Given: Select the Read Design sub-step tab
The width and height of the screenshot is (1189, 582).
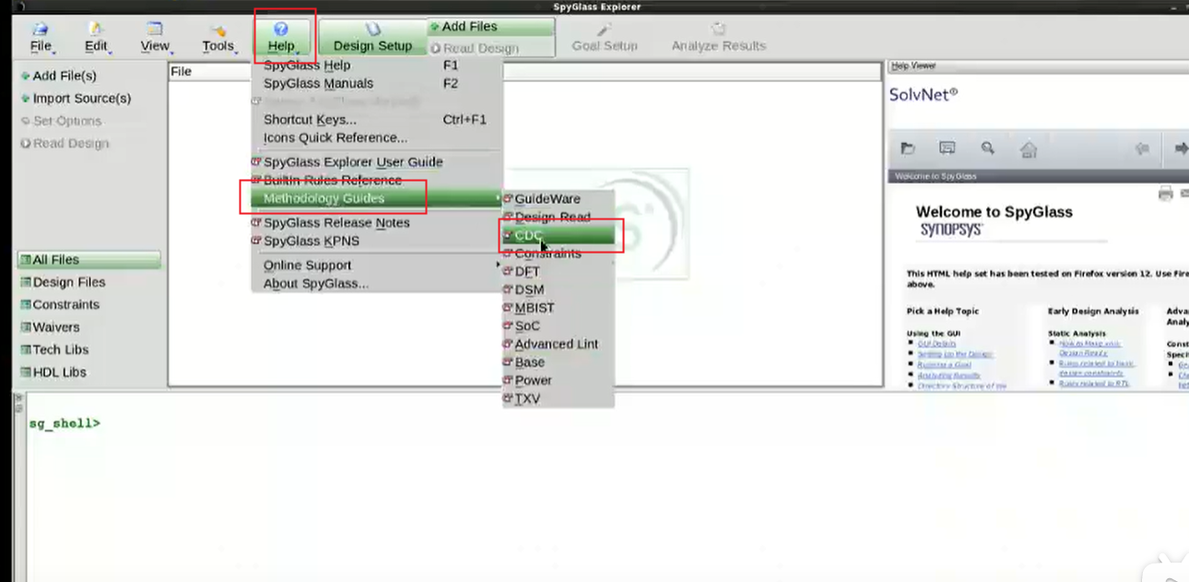Looking at the screenshot, I should pos(491,48).
